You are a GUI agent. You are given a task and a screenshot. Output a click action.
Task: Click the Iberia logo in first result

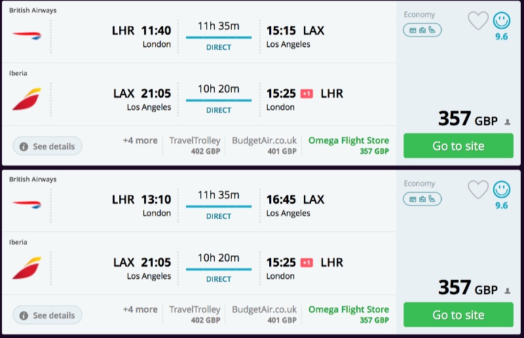(26, 99)
